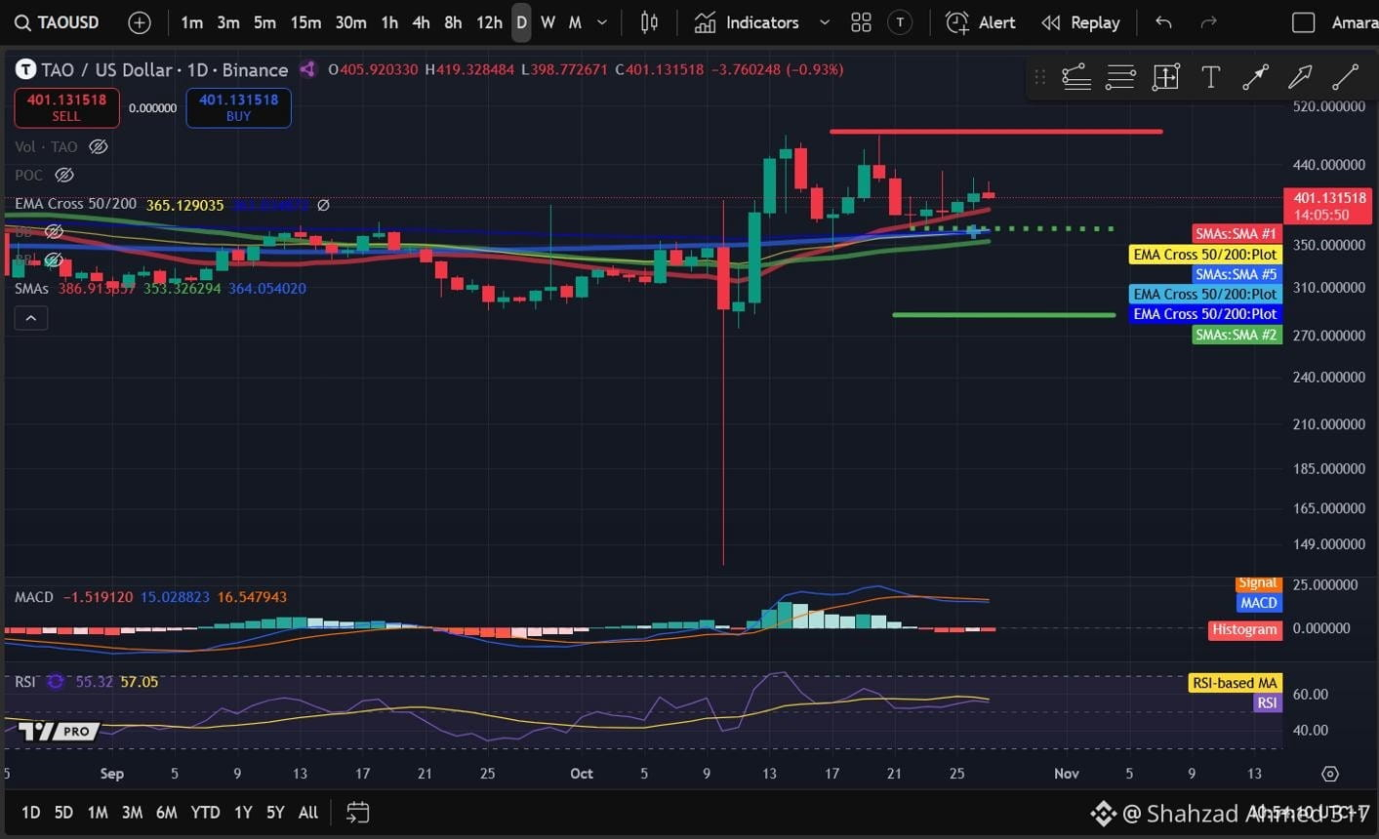Select the rectangle measure tool
Viewport: 1379px width, 839px height.
[1165, 77]
